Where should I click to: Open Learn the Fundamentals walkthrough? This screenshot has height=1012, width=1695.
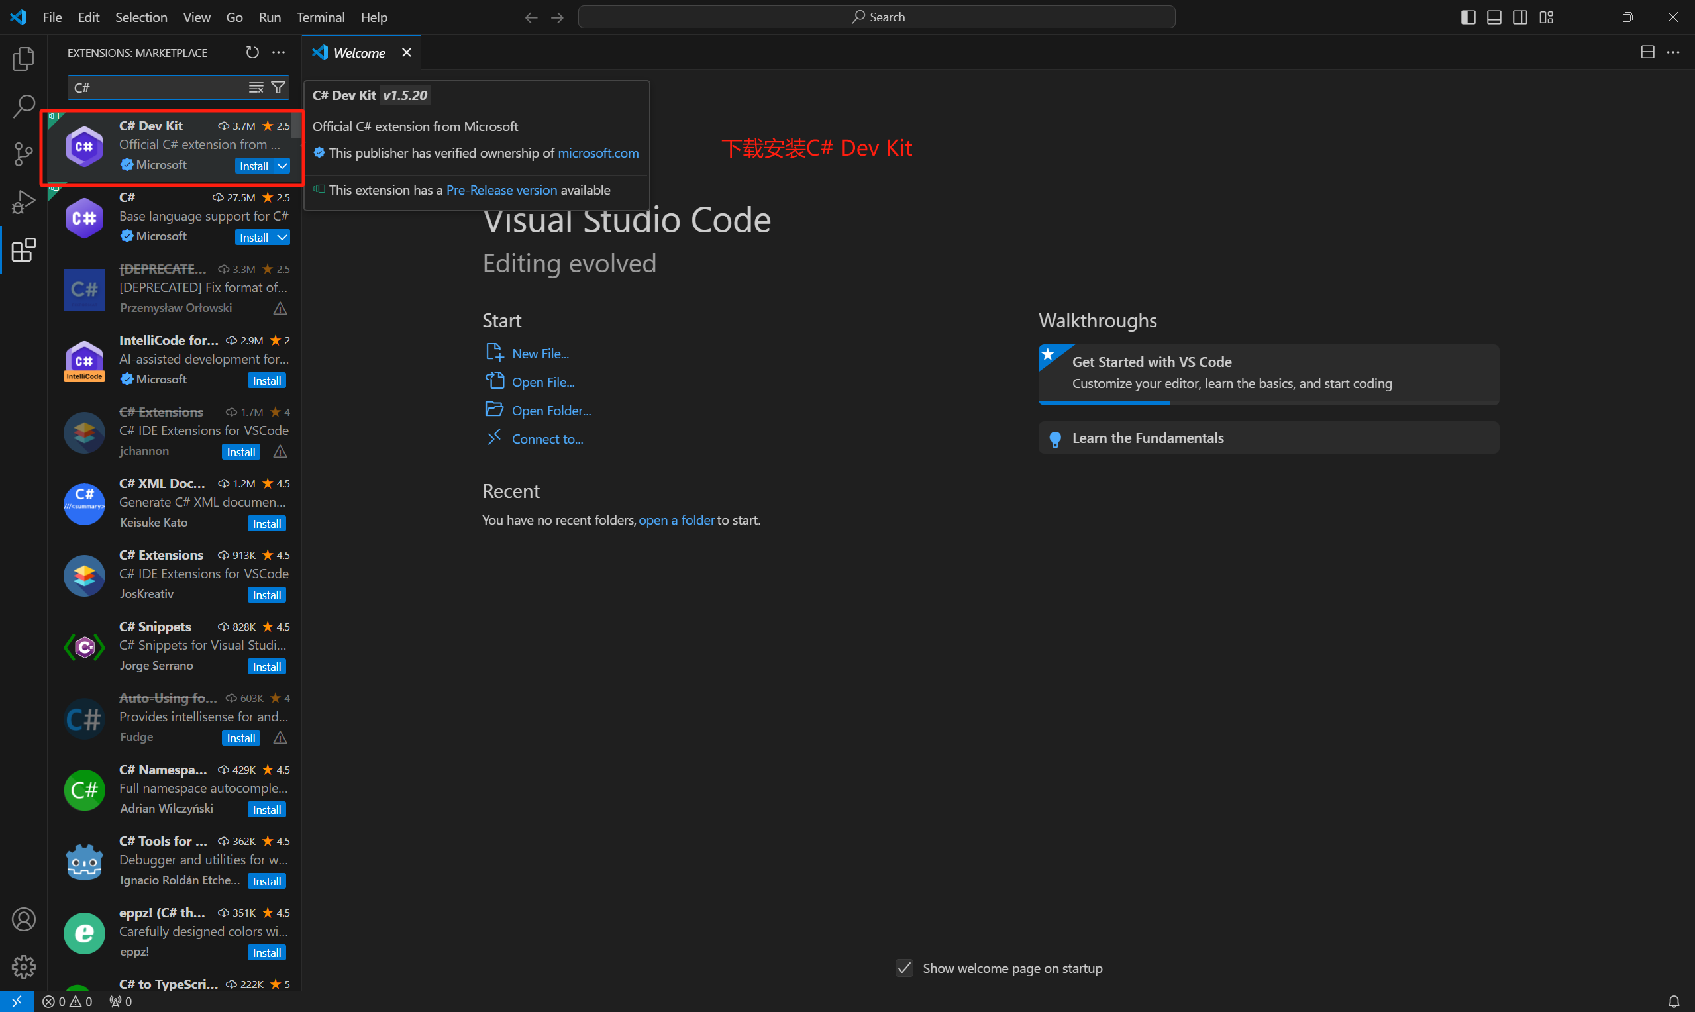click(1268, 438)
